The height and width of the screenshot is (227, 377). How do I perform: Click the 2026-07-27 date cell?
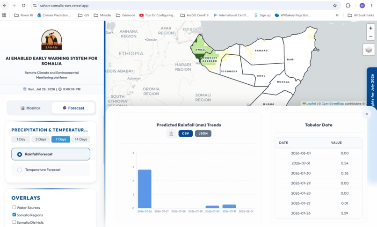click(301, 203)
